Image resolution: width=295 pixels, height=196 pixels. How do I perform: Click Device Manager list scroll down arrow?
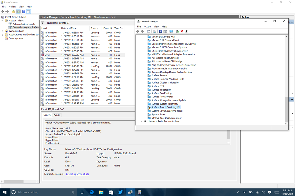pyautogui.click(x=286, y=124)
